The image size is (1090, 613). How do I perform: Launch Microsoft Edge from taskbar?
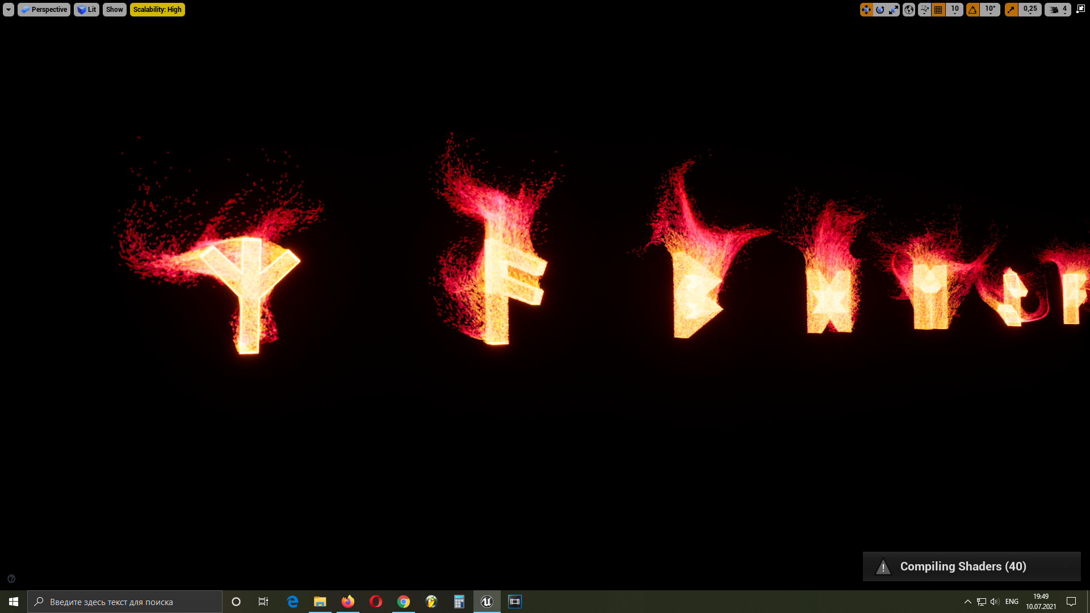(x=292, y=602)
